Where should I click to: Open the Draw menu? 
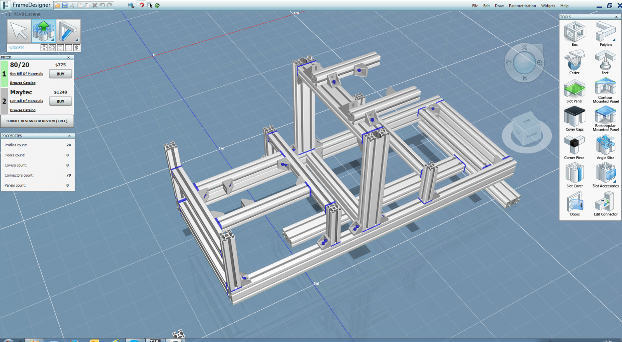(499, 6)
